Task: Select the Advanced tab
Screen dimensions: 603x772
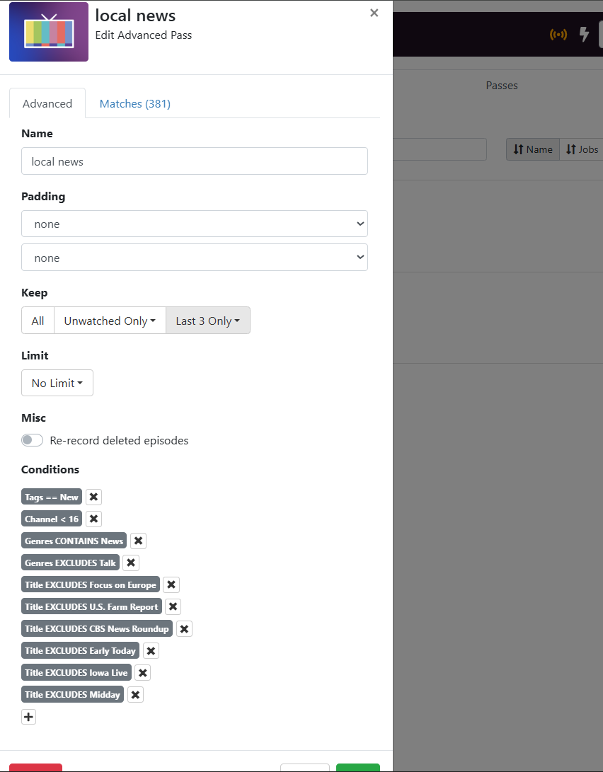Action: tap(47, 103)
